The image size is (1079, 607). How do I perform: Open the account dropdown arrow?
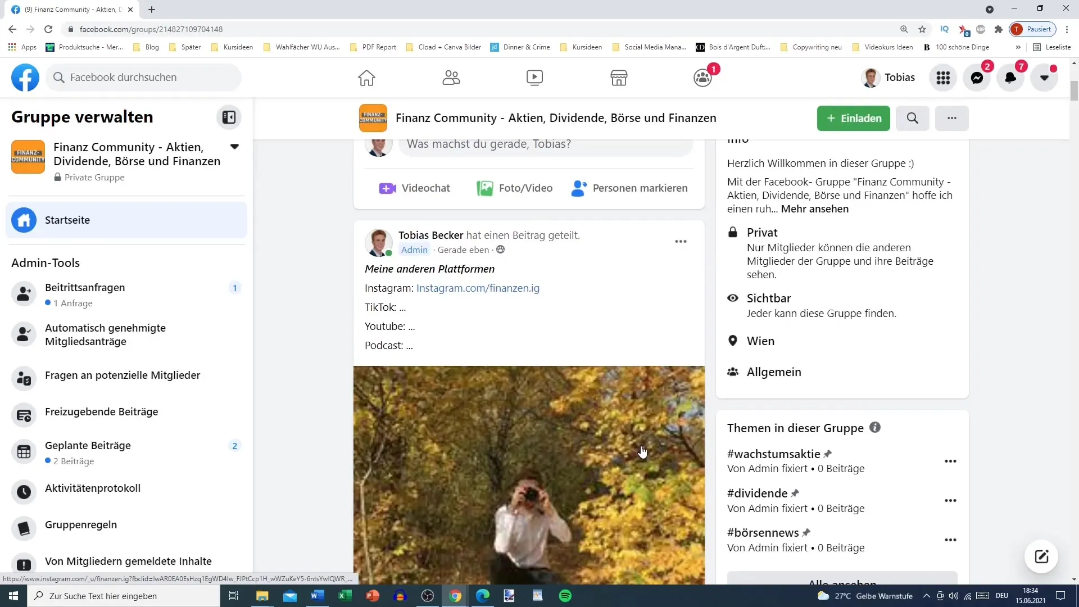[x=1044, y=78]
